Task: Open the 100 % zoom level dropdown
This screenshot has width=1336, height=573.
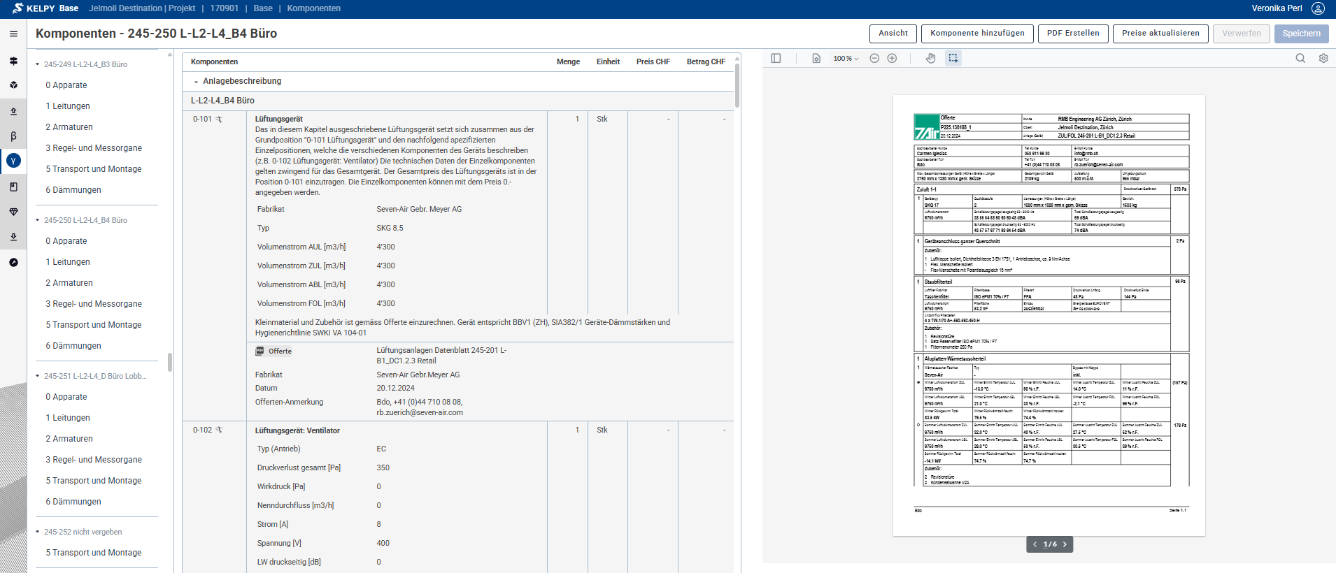Action: pyautogui.click(x=846, y=59)
